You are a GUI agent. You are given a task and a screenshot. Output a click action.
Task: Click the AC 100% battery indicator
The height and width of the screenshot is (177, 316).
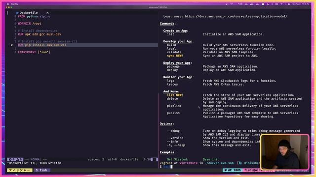pos(233,170)
